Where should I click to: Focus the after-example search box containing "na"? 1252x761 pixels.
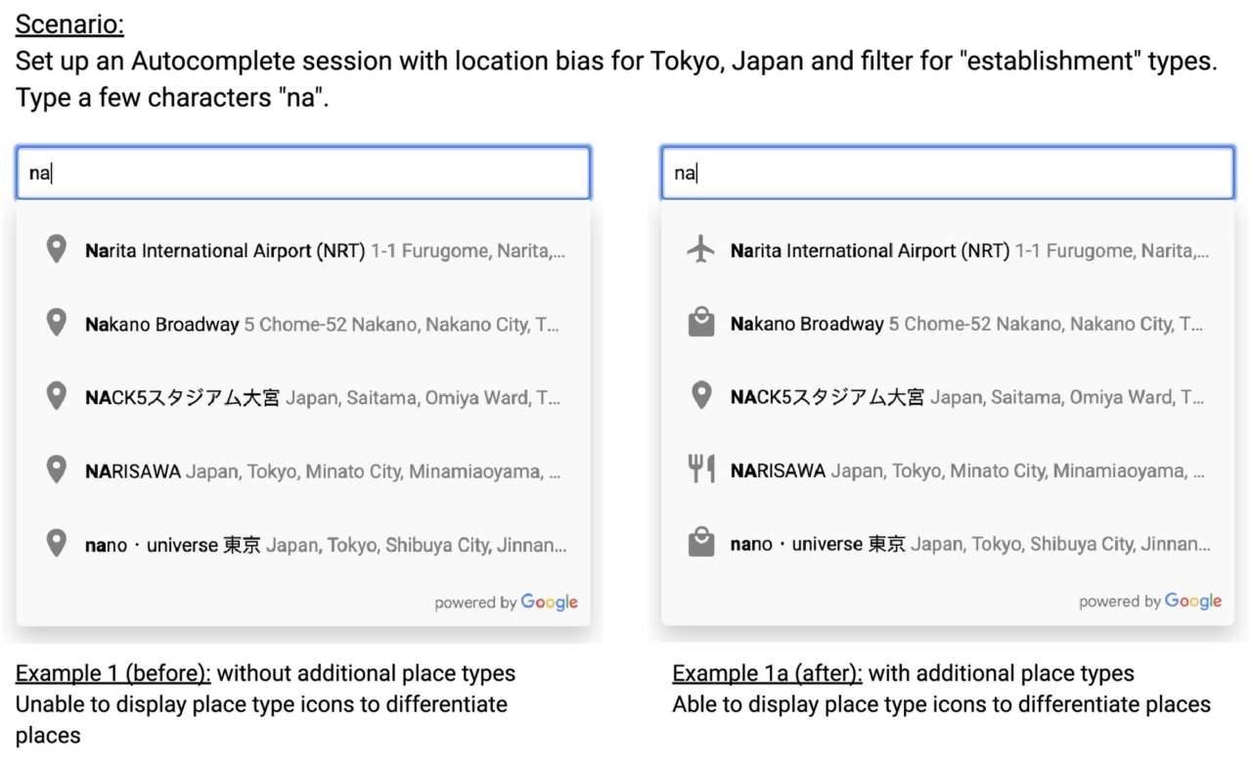tap(947, 173)
